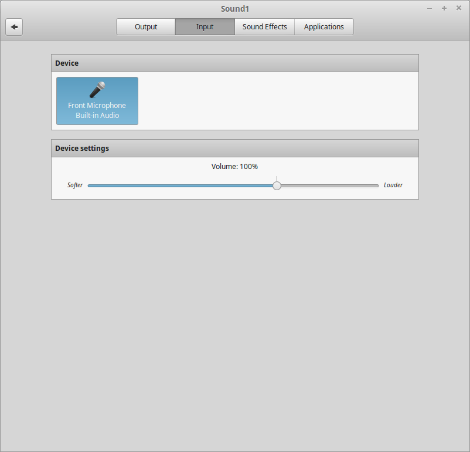Click the Sound1 window title
Image resolution: width=470 pixels, height=452 pixels.
[x=235, y=9]
